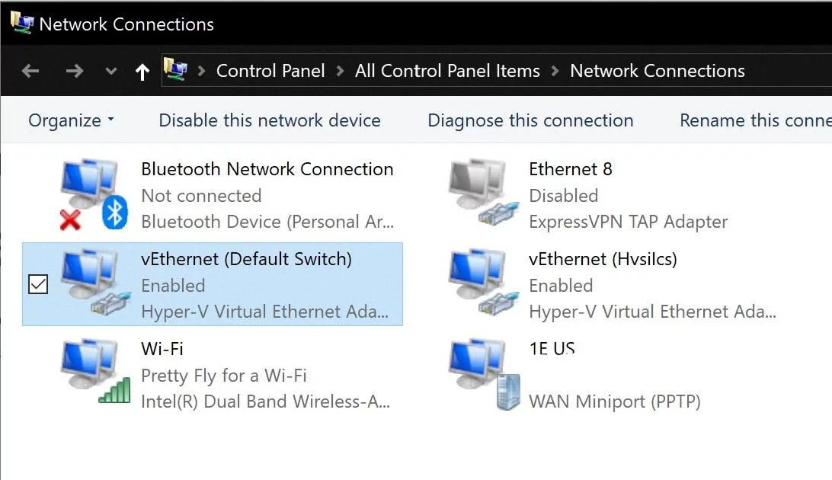Click the Forward arrow navigation button
Screen dimensions: 832x480
click(x=74, y=72)
